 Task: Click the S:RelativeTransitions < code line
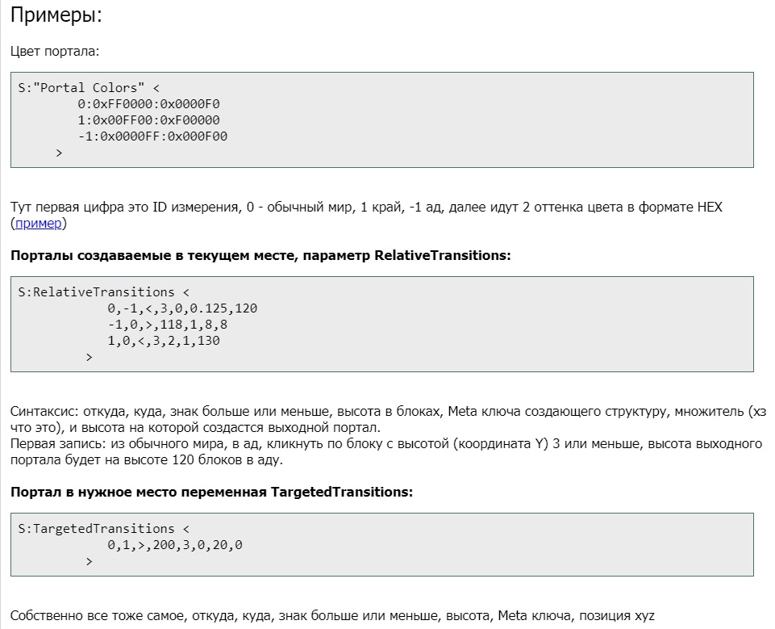point(102,291)
